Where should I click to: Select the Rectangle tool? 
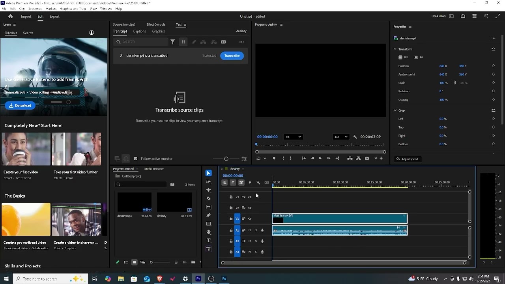209,224
